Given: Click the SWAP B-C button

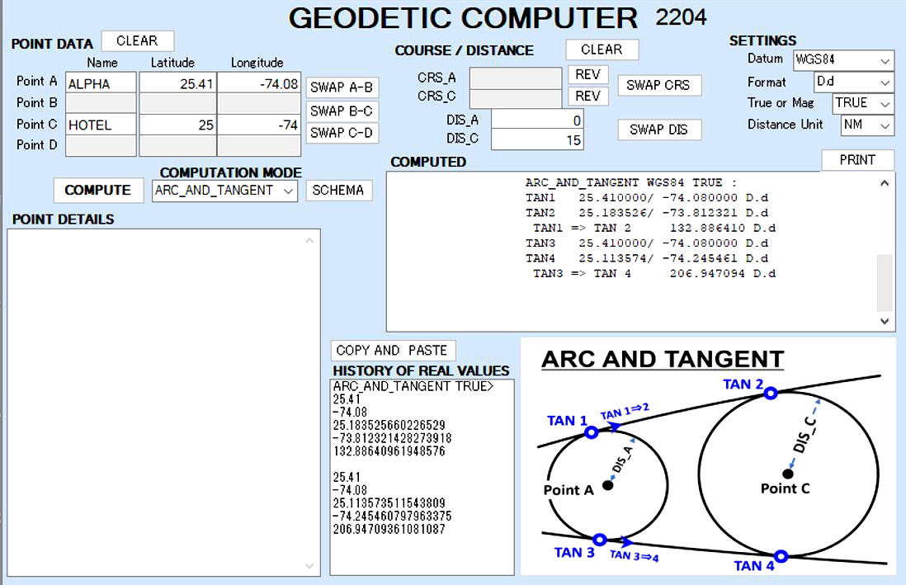Looking at the screenshot, I should tap(342, 111).
